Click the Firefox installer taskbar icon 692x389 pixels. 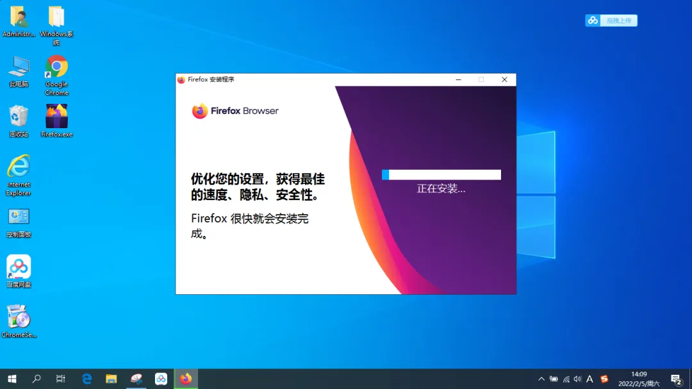pos(186,379)
